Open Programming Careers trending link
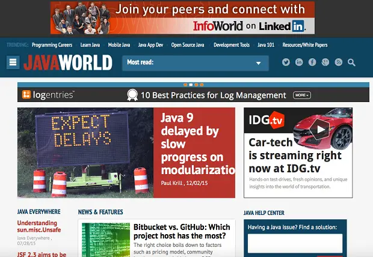 click(52, 45)
